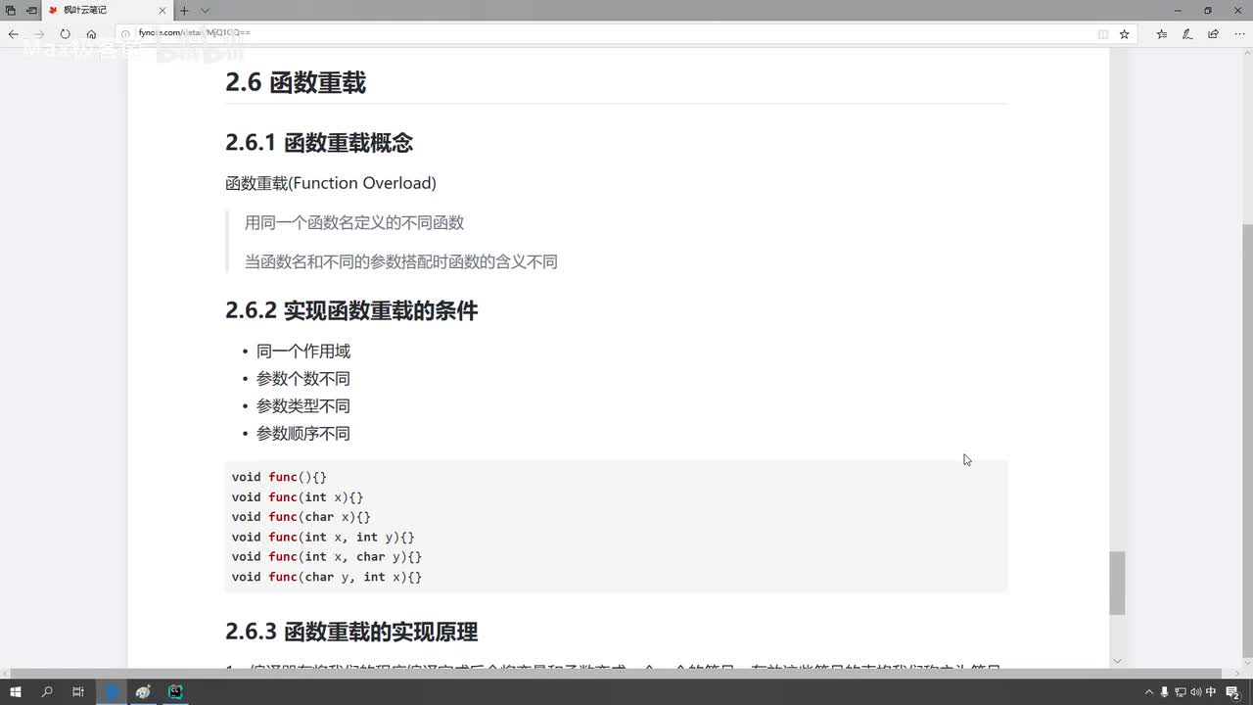Screen dimensions: 1253x705
Task: Share this page icon
Action: coord(1214,33)
